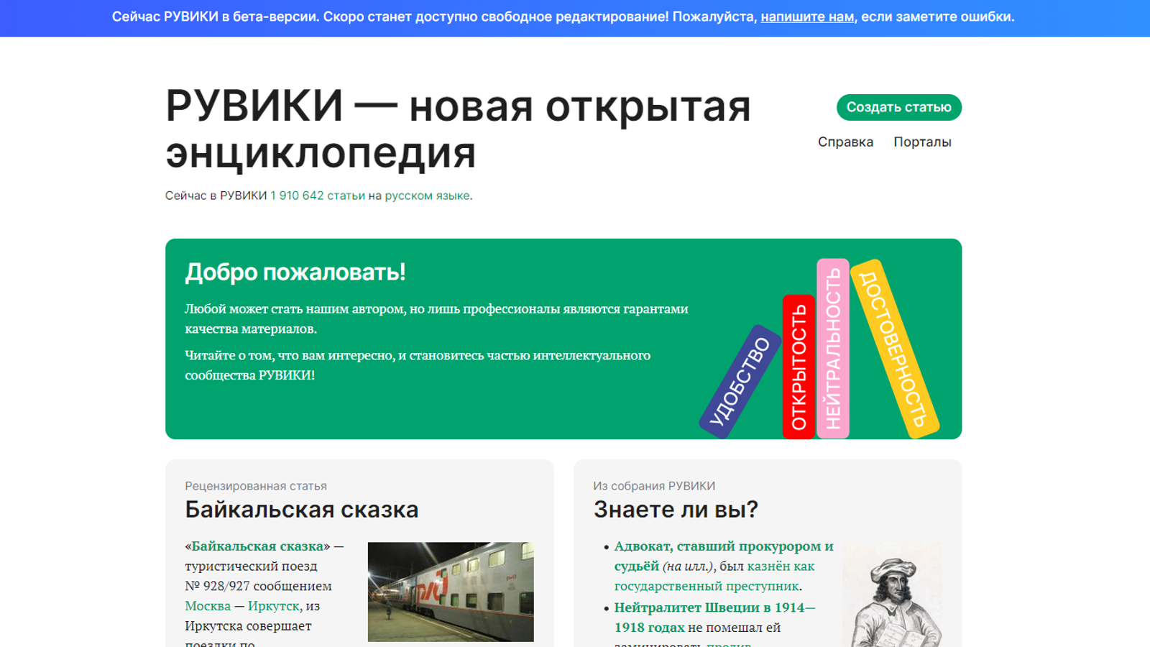Open the double-decker train thumbnail image
Screen dimensions: 1150x647
coord(451,592)
